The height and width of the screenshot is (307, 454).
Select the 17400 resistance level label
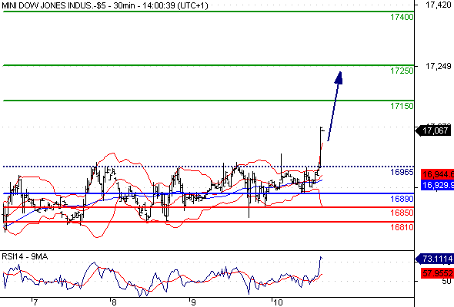click(402, 17)
